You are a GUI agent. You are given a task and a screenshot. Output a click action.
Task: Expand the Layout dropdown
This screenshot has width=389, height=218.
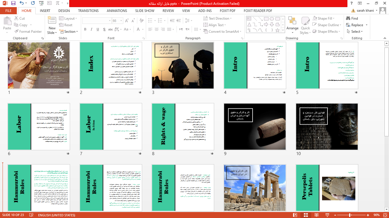click(x=68, y=18)
